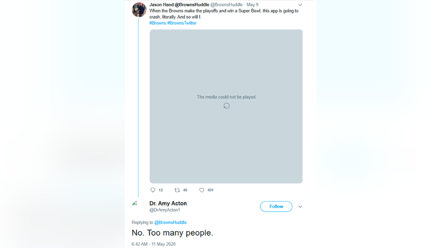
Task: Open the @BrownsHuddle mention in Replying to
Action: [x=170, y=222]
